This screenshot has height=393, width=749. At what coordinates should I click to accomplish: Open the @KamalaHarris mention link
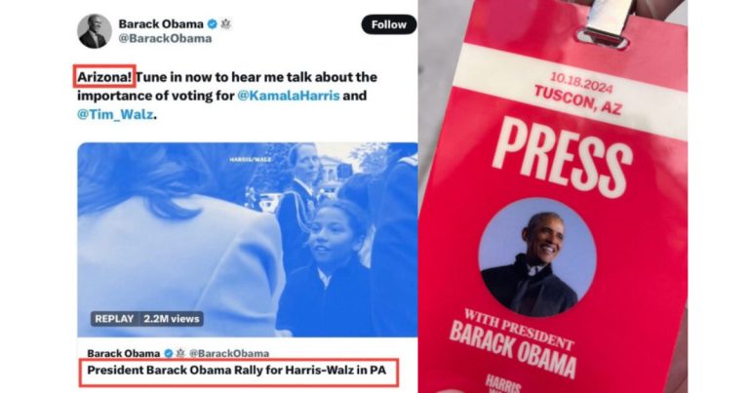[x=289, y=96]
